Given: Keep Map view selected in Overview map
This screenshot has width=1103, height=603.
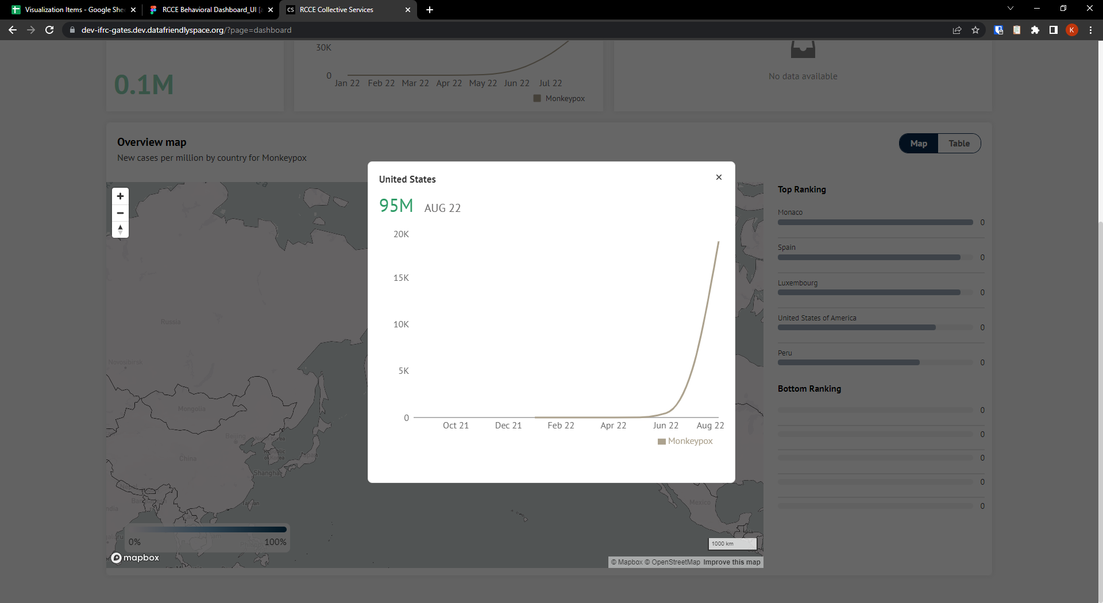Looking at the screenshot, I should click(918, 143).
